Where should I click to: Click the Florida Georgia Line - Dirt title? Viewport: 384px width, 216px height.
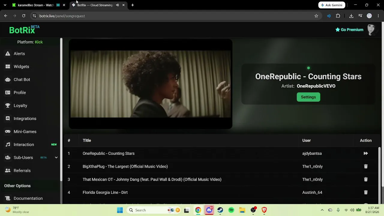tap(105, 192)
